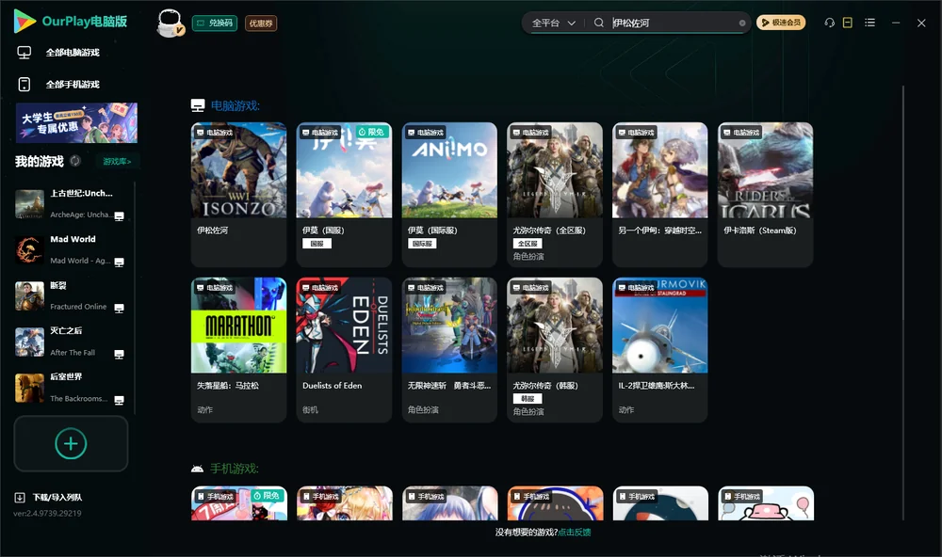Open the Isonzo 伊松佐河 game card
Image resolution: width=942 pixels, height=557 pixels.
coord(238,195)
